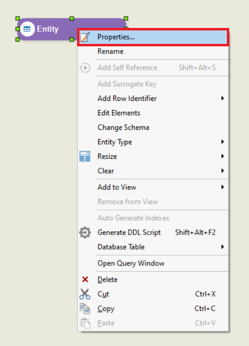This screenshot has height=346, width=249.
Task: Click the scissors Cut icon
Action: click(85, 294)
